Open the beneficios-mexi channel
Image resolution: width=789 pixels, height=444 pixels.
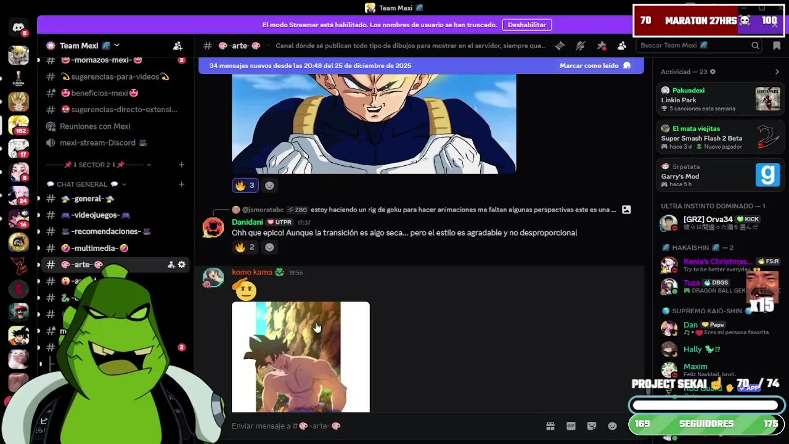[115, 93]
